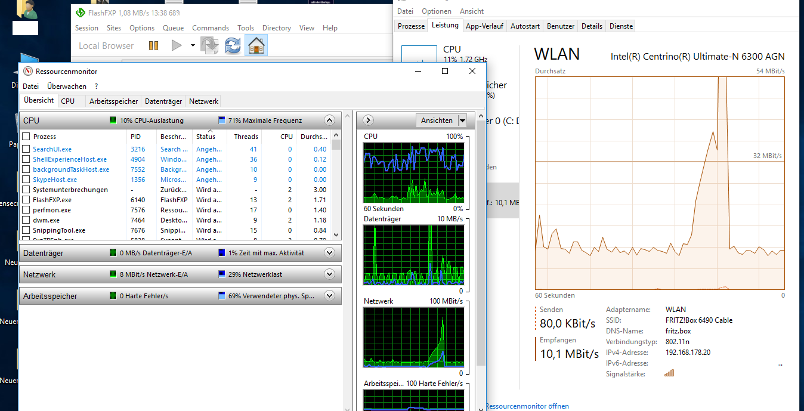Switch to Prozesse tab in Task Manager
This screenshot has width=804, height=411.
point(411,26)
